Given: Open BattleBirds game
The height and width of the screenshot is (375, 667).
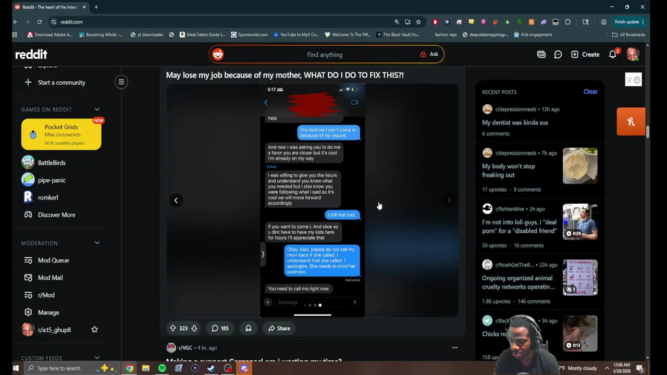Looking at the screenshot, I should (52, 162).
